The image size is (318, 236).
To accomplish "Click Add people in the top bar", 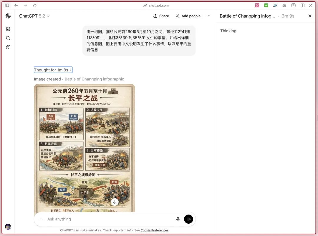I will click(x=188, y=16).
